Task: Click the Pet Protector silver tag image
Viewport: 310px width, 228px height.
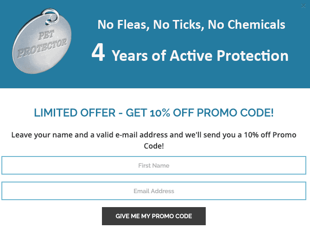Action: (x=42, y=41)
